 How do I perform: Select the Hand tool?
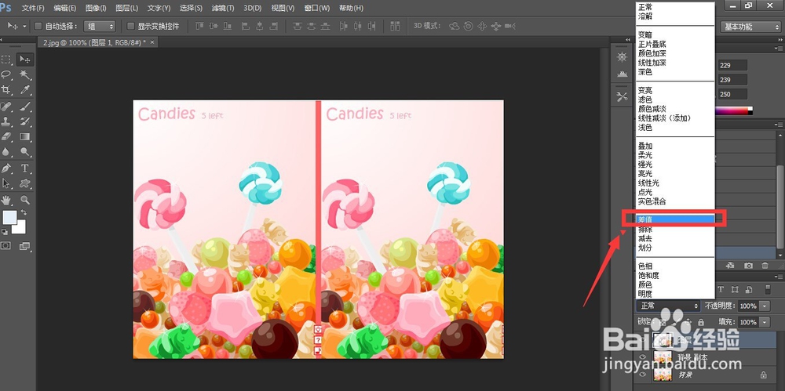(6, 200)
